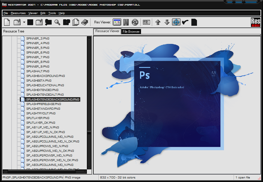This screenshot has height=182, width=263.
Task: Click the horizontal scrollbar left arrow under tree
Action: (x=5, y=172)
